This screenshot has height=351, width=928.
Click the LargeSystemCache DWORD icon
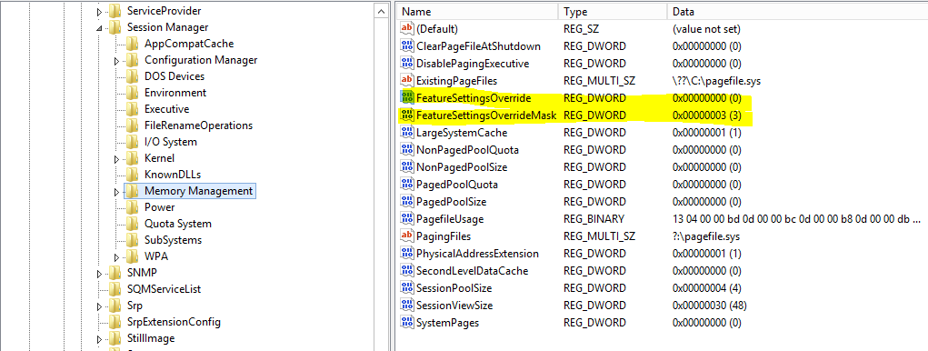point(407,133)
